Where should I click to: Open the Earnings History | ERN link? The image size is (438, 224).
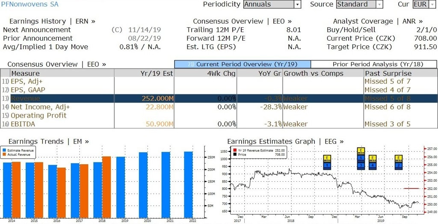click(x=52, y=21)
